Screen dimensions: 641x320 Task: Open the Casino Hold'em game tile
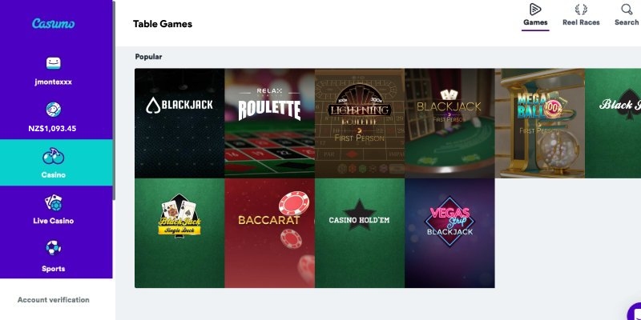point(360,233)
